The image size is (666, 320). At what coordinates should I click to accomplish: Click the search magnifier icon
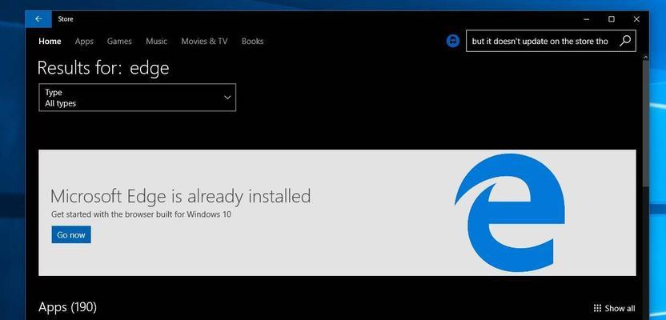625,41
